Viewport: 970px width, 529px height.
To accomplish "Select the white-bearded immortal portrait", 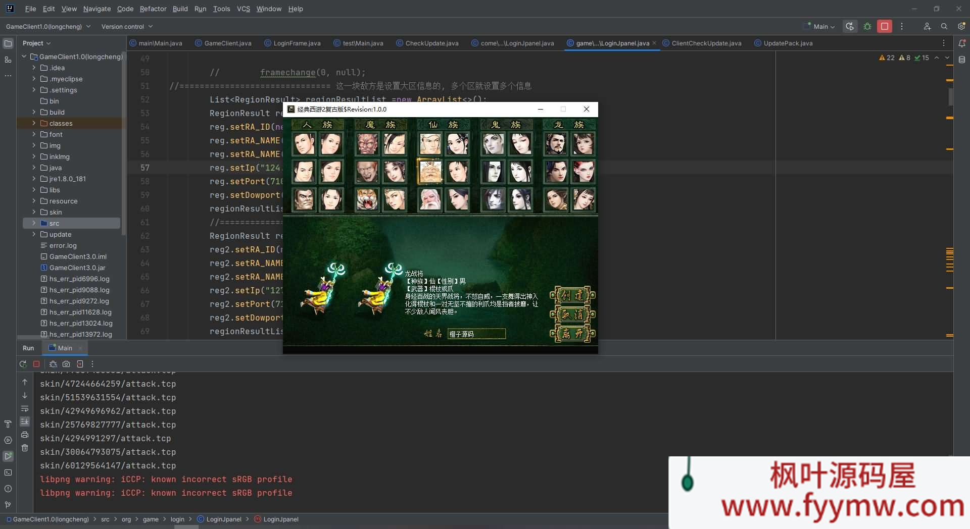I will pos(430,199).
